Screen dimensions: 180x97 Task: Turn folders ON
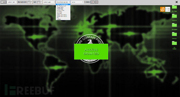[x=97, y=2]
